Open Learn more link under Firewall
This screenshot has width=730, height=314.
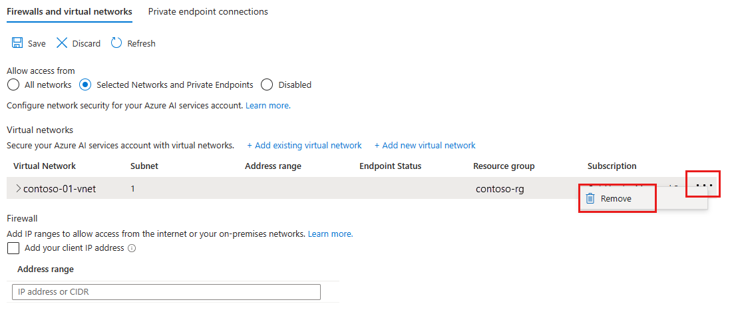tap(331, 234)
